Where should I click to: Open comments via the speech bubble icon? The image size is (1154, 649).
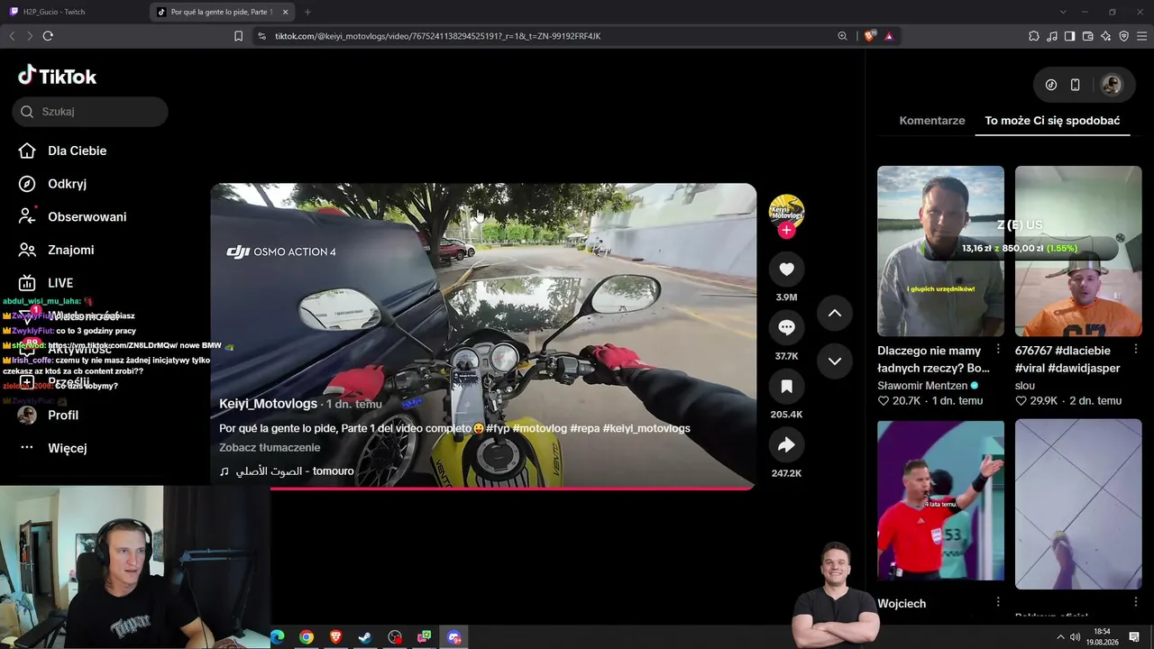click(x=786, y=328)
